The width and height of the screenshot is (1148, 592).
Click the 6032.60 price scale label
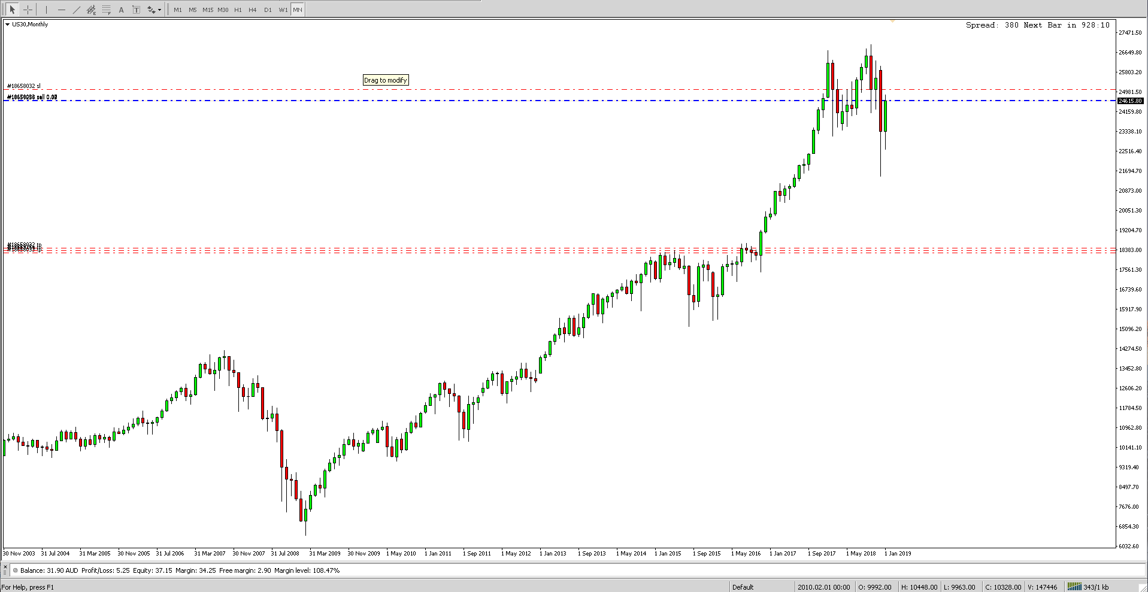(1129, 547)
